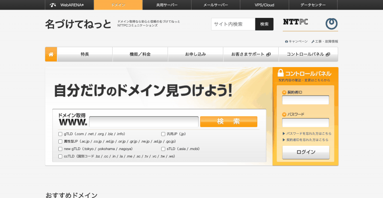
Task: Click the wrench icon beside 工事・故障情報
Action: tap(313, 42)
